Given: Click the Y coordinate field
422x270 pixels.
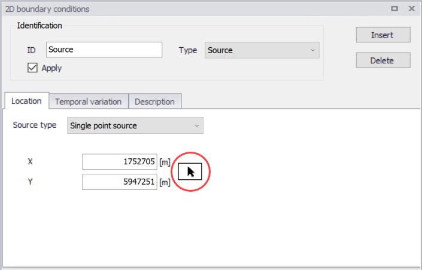Looking at the screenshot, I should point(120,182).
